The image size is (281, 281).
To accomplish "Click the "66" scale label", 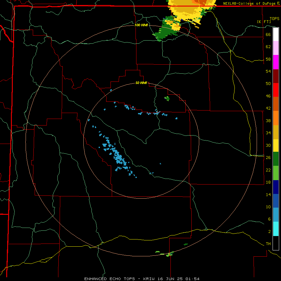I will [268, 34].
